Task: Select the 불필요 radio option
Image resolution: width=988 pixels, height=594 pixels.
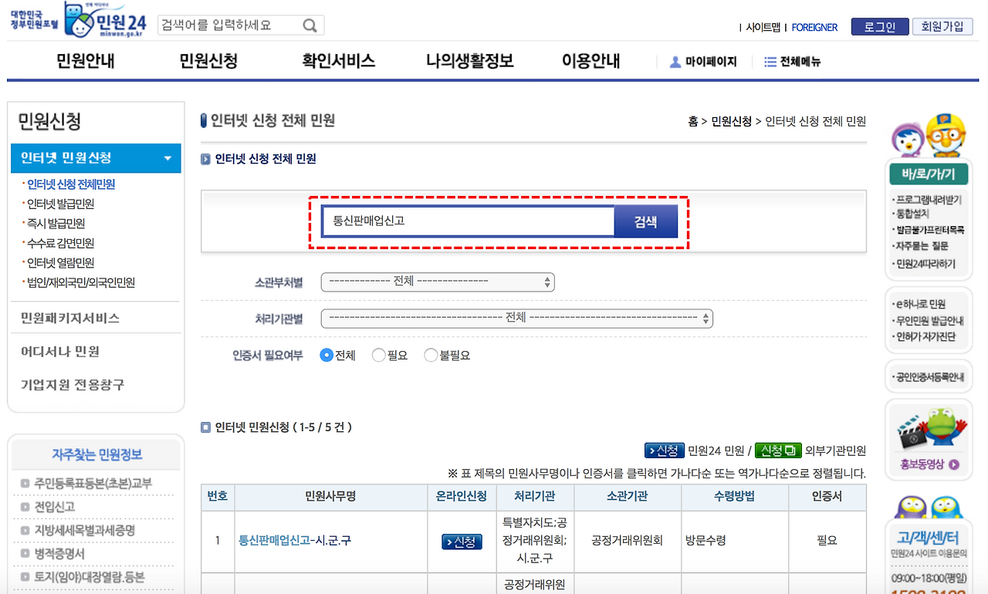Action: tap(431, 356)
